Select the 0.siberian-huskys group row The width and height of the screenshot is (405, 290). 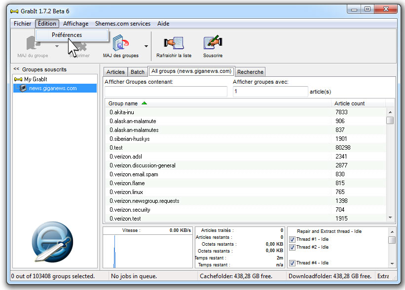(246, 139)
